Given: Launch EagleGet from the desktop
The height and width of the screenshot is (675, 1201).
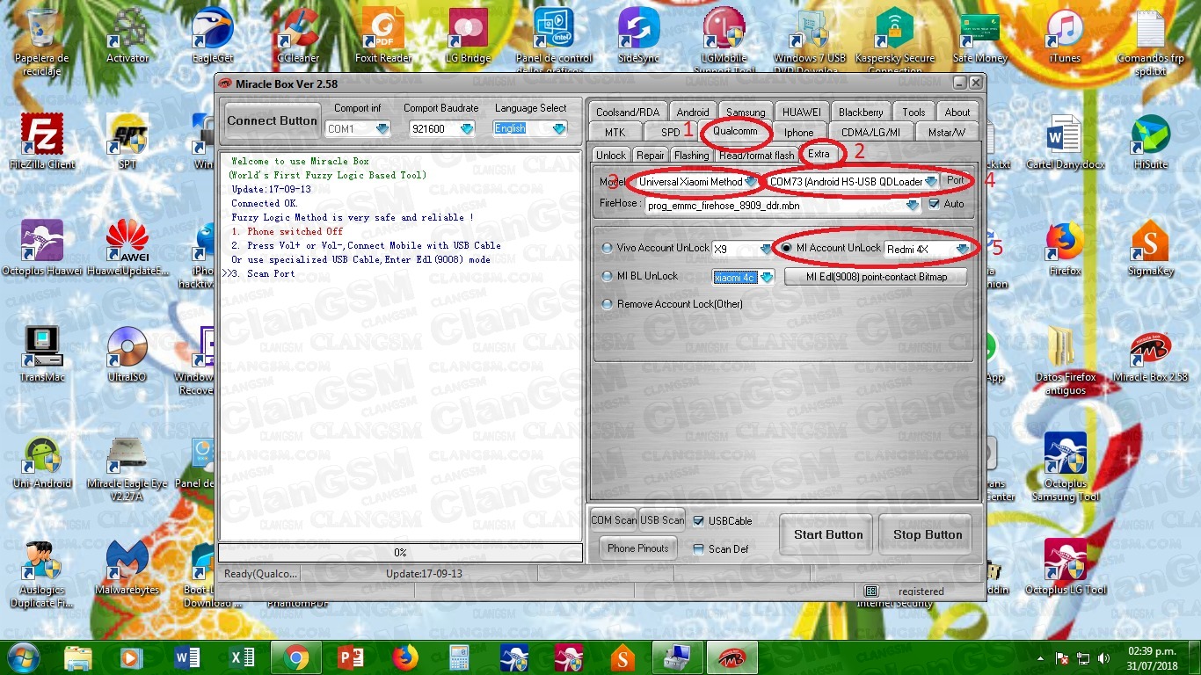Looking at the screenshot, I should [213, 35].
